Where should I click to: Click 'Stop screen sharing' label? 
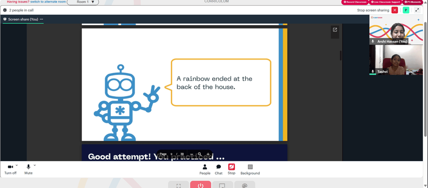click(373, 10)
